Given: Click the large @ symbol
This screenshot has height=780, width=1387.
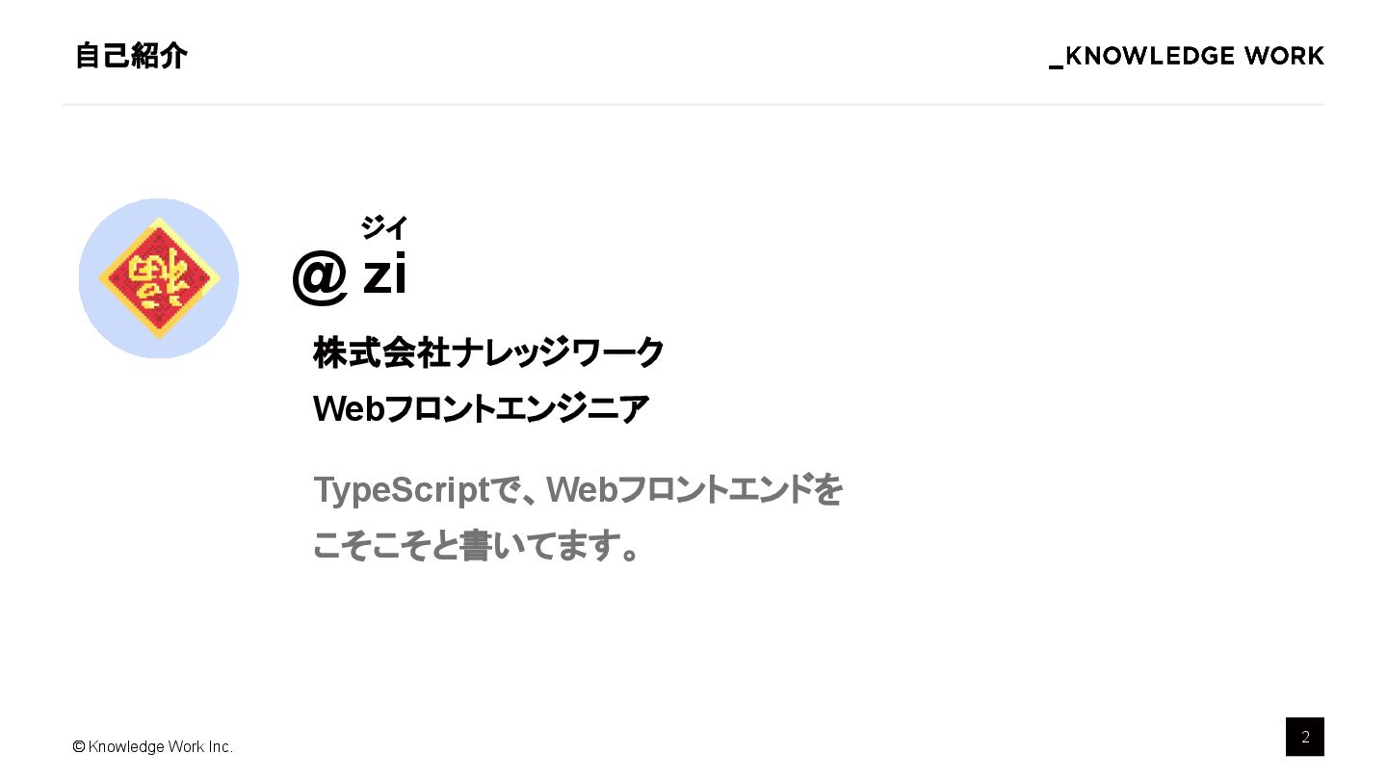Looking at the screenshot, I should tap(320, 276).
